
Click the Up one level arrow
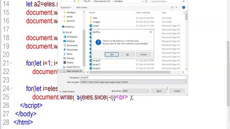tap(74, 1)
